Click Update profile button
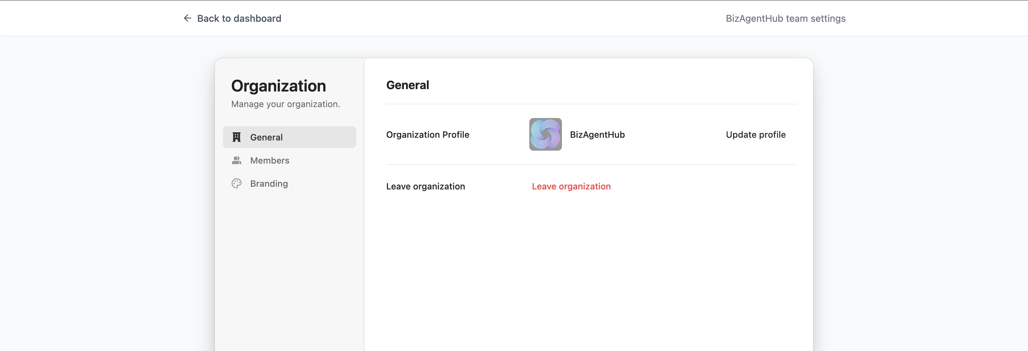The height and width of the screenshot is (351, 1028). tap(755, 135)
